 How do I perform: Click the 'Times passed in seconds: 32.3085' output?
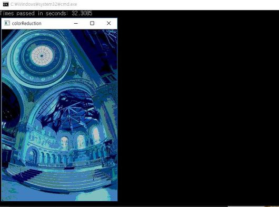tap(46, 13)
